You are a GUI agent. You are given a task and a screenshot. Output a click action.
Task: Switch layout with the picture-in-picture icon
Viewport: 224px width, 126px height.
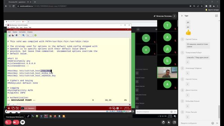coord(174,122)
